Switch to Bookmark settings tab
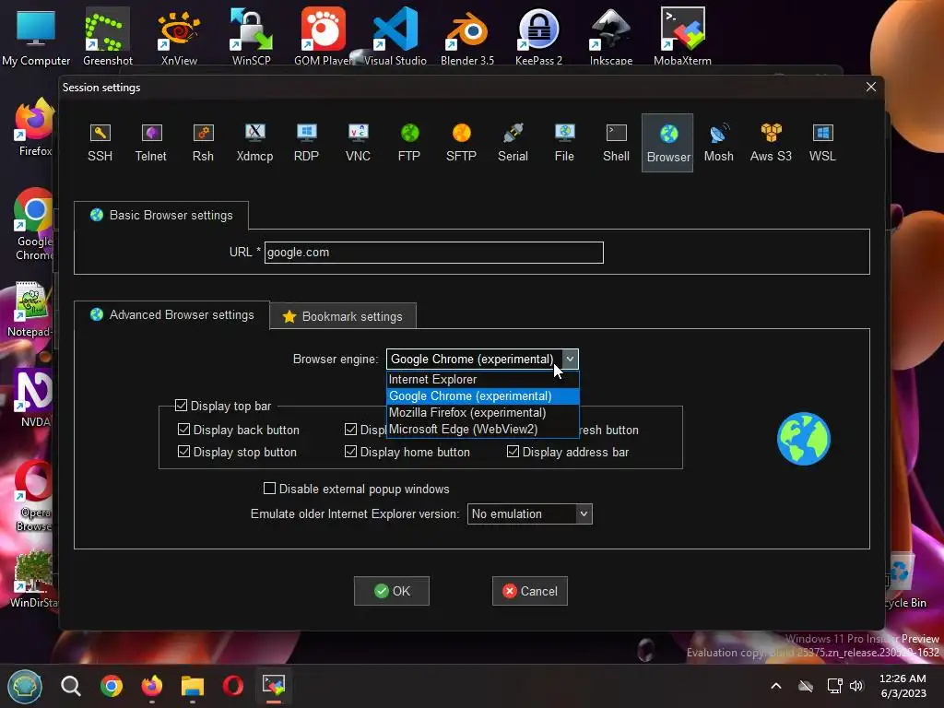The height and width of the screenshot is (708, 944). (343, 317)
